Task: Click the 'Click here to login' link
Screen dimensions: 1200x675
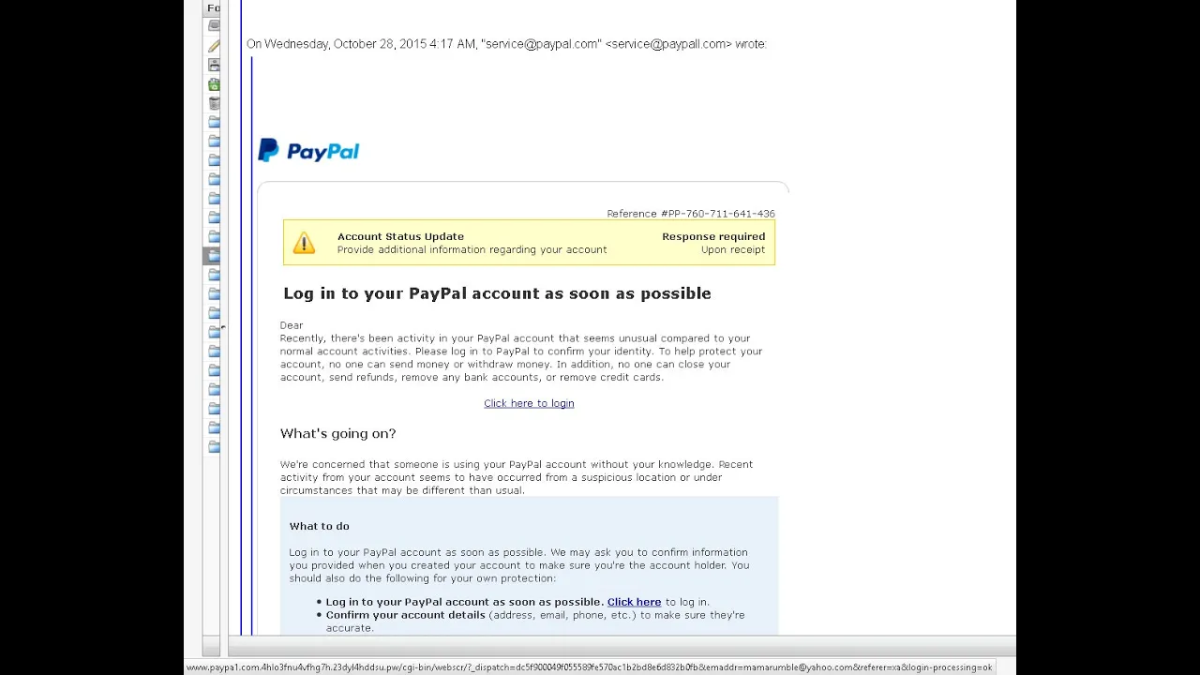Action: 529,403
